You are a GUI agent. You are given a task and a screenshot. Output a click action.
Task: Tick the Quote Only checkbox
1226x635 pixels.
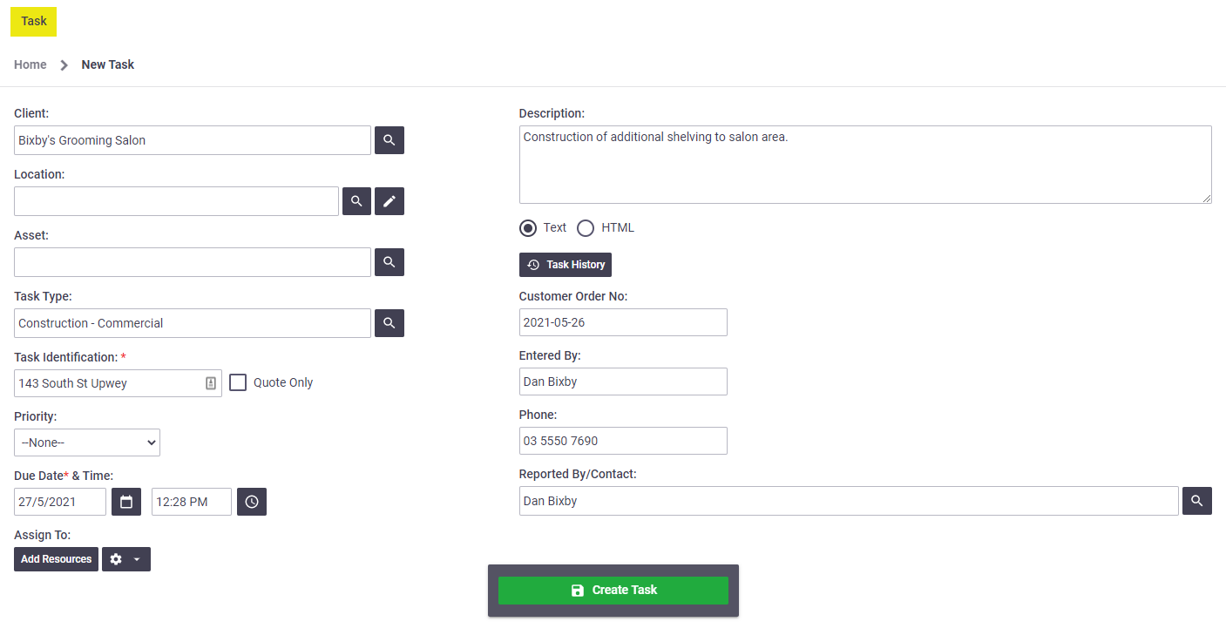point(238,382)
